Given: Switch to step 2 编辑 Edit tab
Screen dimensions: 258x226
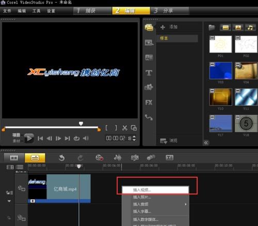Looking at the screenshot, I should pos(131,11).
